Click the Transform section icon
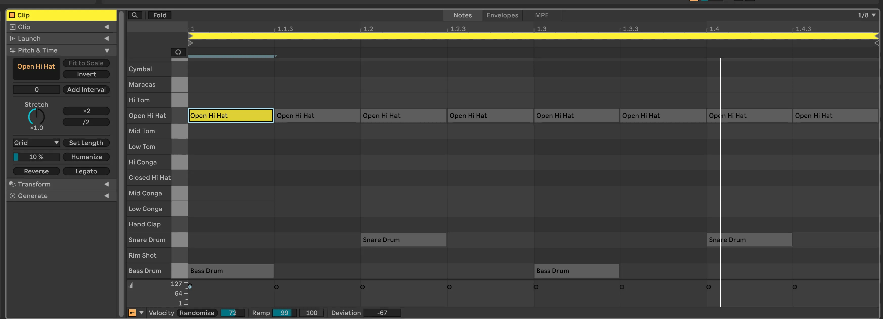 pyautogui.click(x=12, y=184)
